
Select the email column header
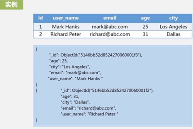(110, 18)
